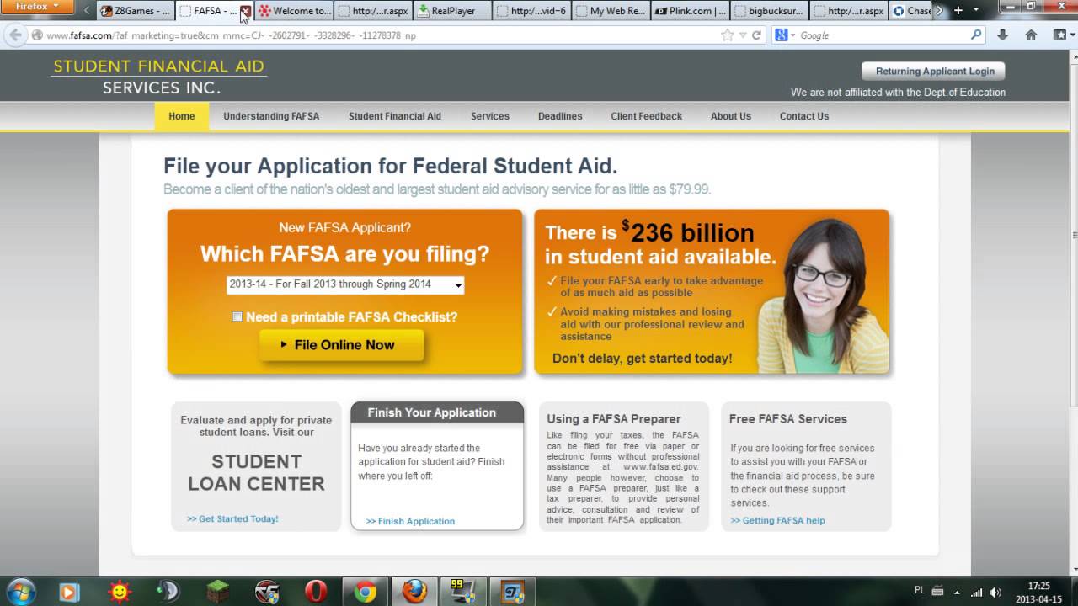Click the Finish Your Application header
Screen dimensions: 1078x606
437,412
